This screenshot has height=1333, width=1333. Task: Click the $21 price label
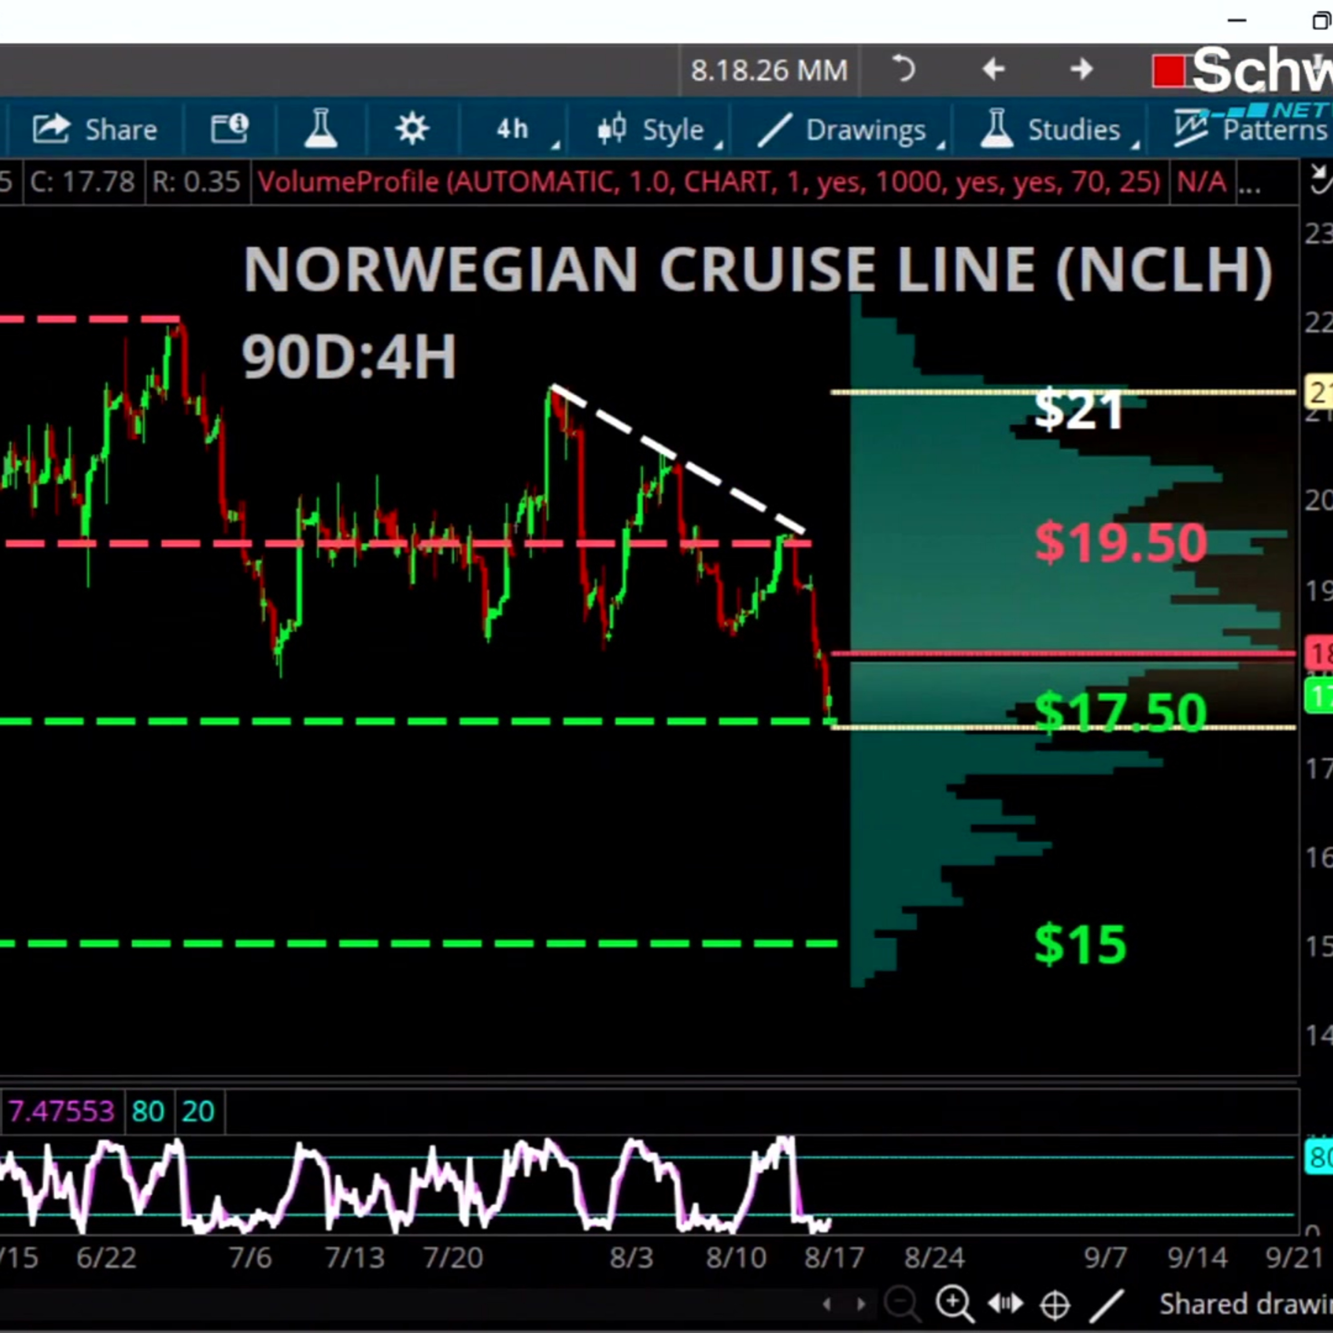[1079, 410]
